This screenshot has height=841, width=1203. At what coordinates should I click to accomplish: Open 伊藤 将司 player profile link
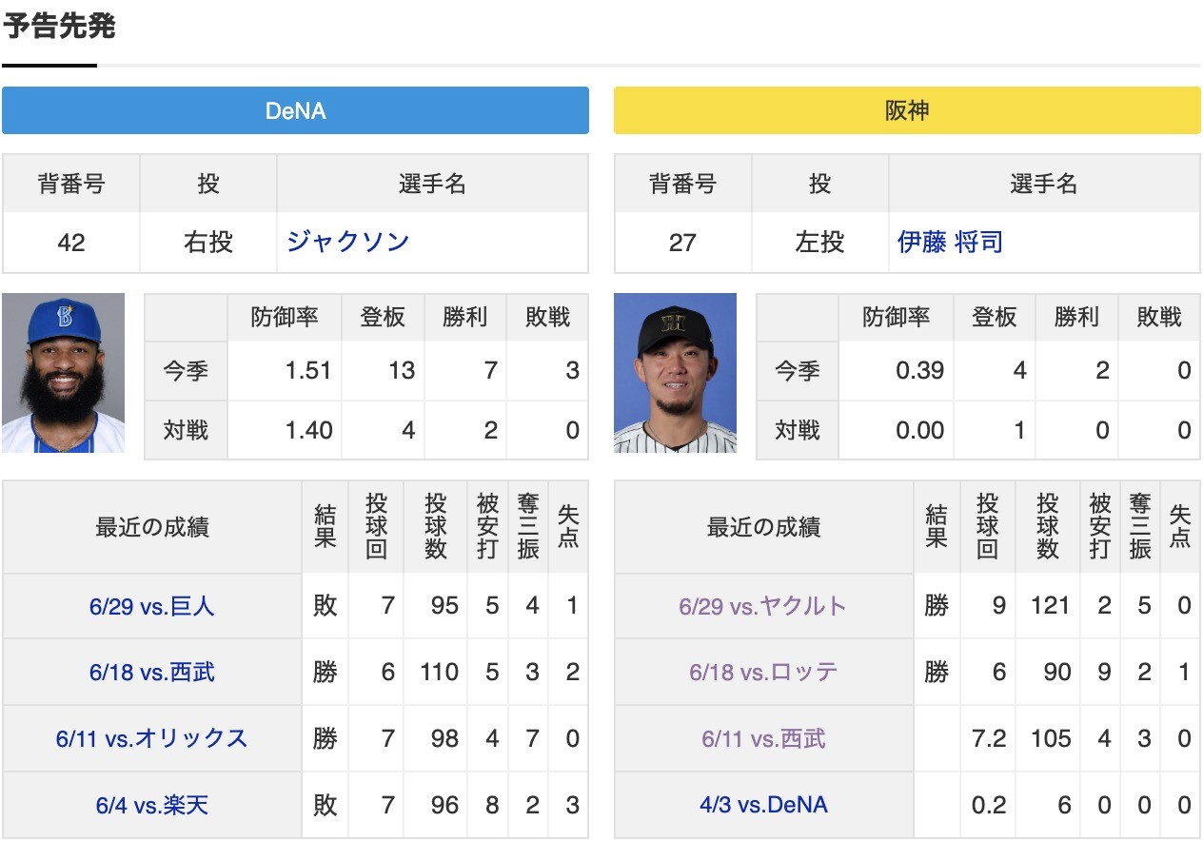(950, 242)
